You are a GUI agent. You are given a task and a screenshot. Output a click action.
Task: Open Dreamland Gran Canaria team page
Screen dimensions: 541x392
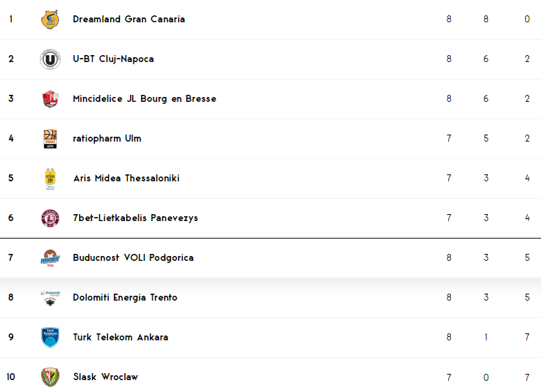coord(129,20)
